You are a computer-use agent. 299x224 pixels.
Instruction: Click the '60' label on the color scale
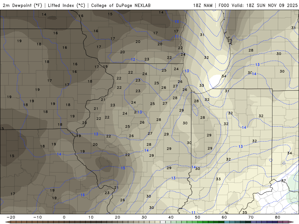(x=224, y=217)
